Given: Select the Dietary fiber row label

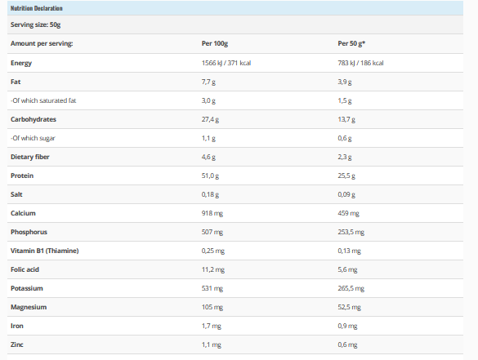Looking at the screenshot, I should point(30,157).
